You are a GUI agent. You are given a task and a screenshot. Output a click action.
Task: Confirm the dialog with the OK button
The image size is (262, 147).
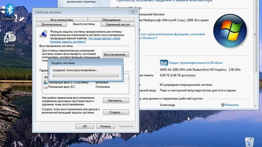pyautogui.click(x=85, y=126)
